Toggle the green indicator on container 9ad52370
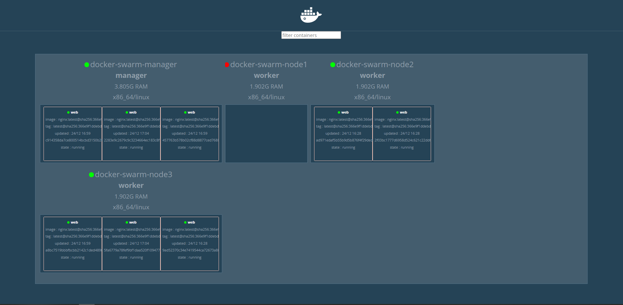The width and height of the screenshot is (623, 305). (x=185, y=222)
